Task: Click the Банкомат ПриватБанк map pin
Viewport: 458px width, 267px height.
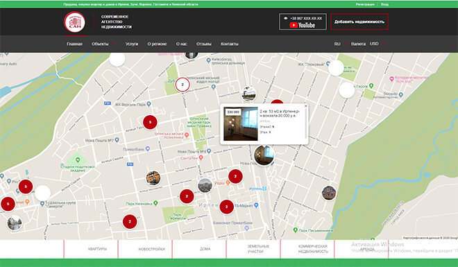Action: (247, 228)
